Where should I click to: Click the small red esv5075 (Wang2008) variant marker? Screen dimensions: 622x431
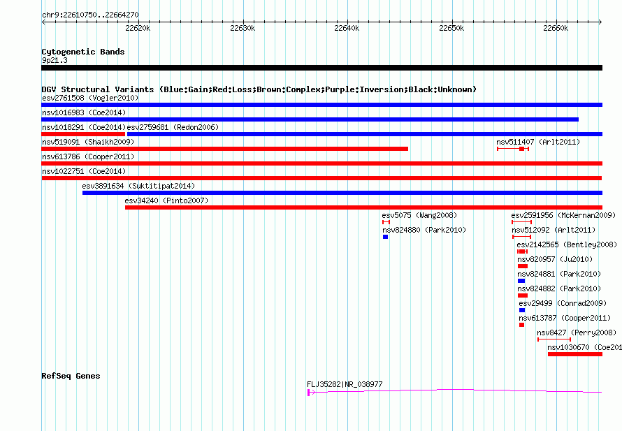point(386,222)
